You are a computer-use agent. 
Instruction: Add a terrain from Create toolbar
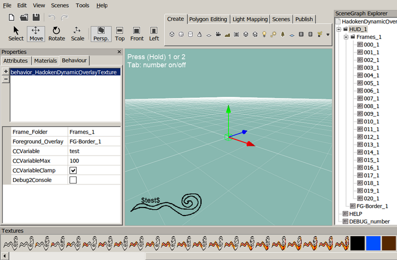click(x=227, y=34)
